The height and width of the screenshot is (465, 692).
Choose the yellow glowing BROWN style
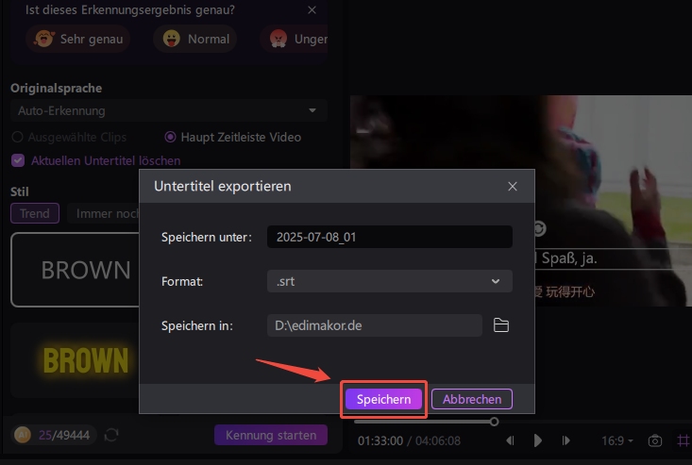coord(76,360)
